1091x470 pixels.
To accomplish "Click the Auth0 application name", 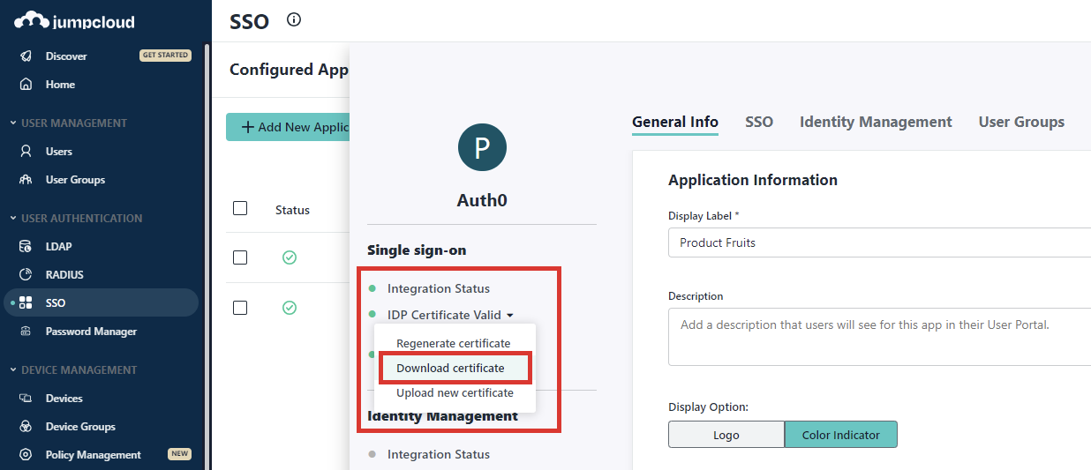I will tap(482, 200).
